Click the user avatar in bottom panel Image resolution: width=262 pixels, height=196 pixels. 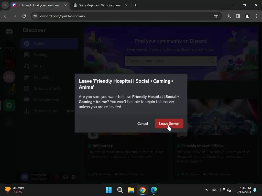click(x=25, y=177)
